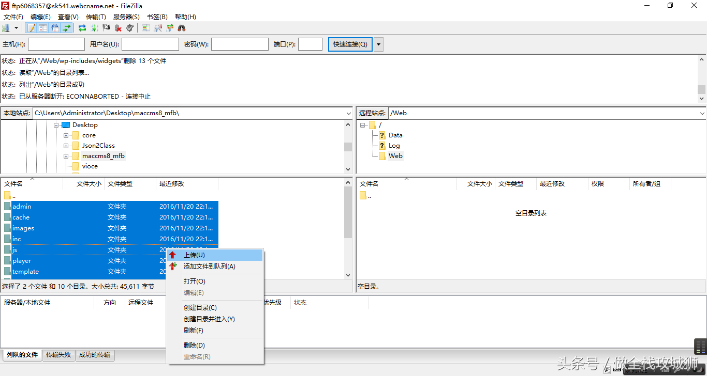Image resolution: width=707 pixels, height=376 pixels.
Task: Open the 传输(T) menu
Action: 96,17
